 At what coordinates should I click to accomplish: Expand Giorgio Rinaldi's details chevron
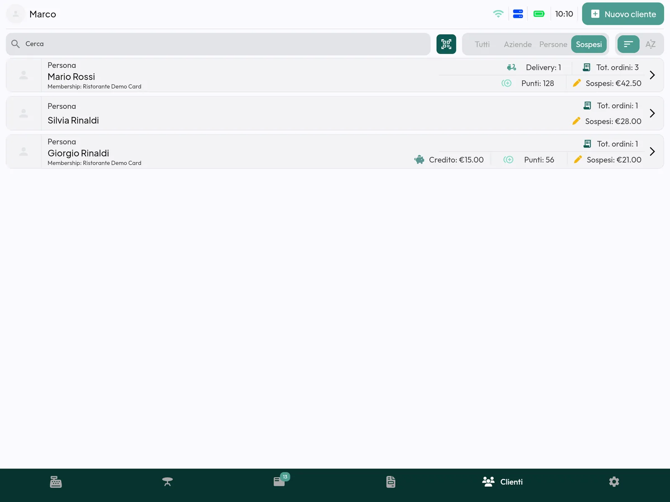coord(652,151)
